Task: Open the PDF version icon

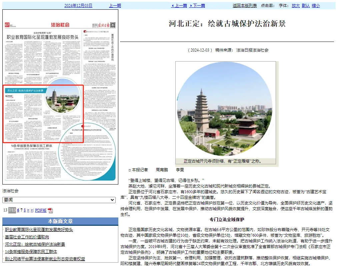Action: click(x=50, y=210)
